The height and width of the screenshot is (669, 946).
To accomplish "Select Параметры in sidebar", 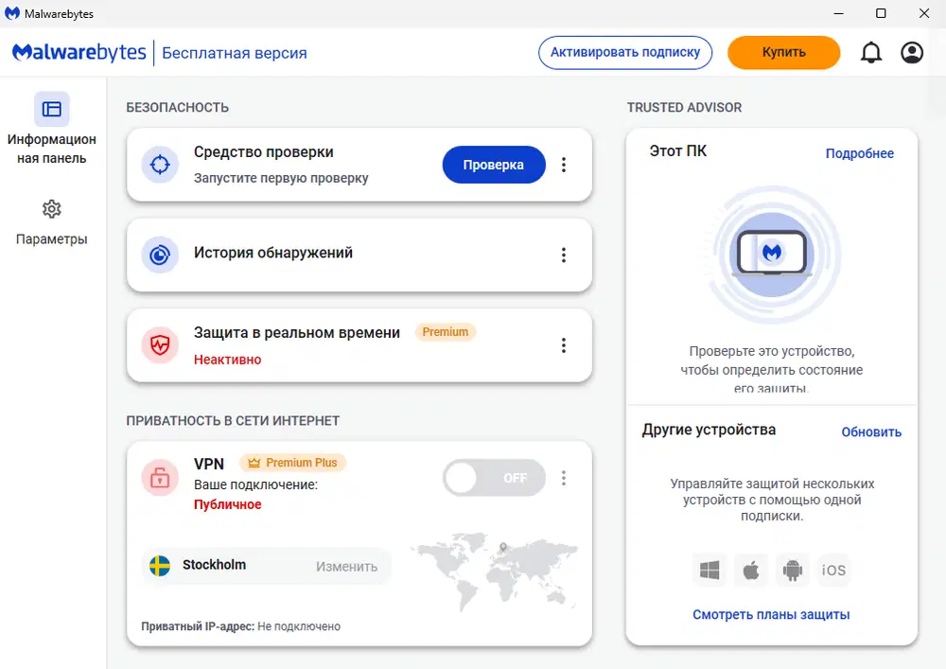I will (52, 223).
